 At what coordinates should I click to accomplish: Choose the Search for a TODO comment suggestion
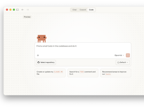(83, 73)
